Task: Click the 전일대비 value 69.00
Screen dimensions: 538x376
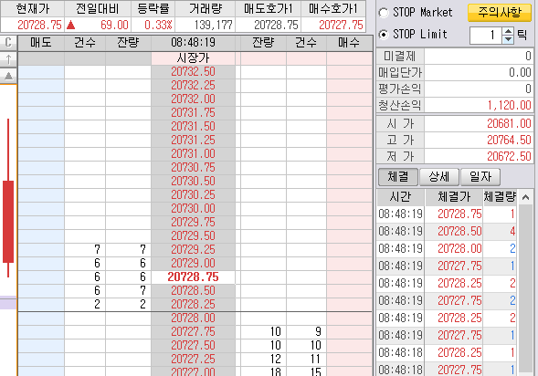Action: click(114, 25)
